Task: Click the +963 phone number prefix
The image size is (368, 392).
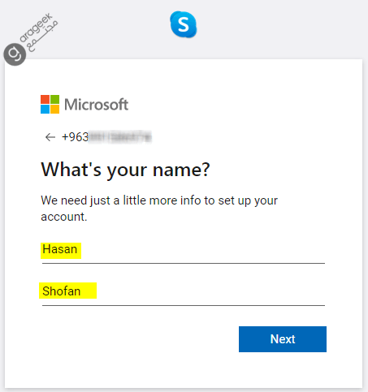Action: 75,137
